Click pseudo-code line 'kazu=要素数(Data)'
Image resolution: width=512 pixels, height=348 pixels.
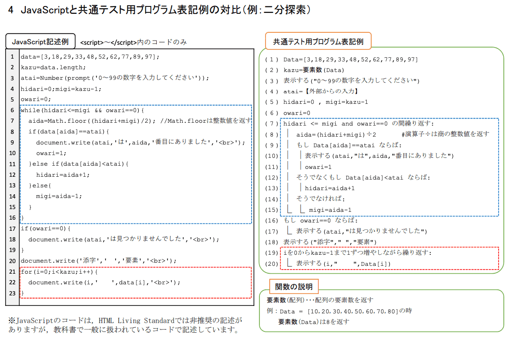(314, 70)
